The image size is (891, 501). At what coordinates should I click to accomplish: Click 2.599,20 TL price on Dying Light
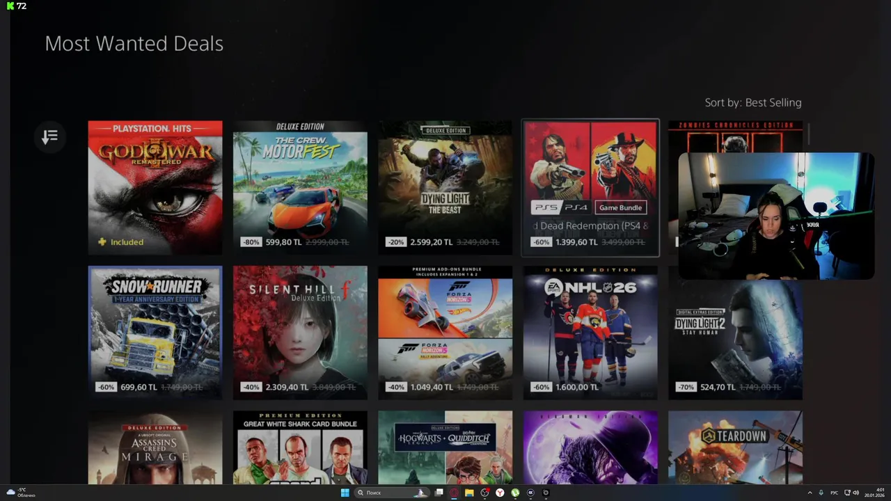coord(432,242)
